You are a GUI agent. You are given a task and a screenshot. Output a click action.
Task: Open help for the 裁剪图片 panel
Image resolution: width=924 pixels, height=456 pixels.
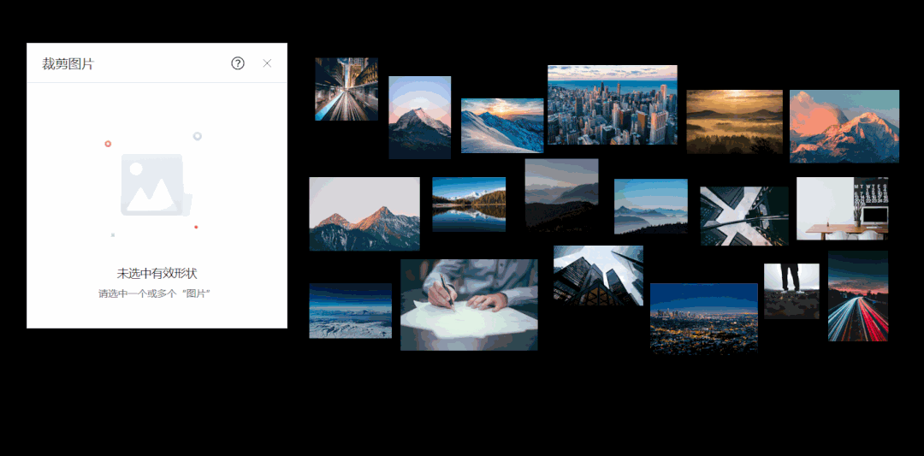pos(238,63)
